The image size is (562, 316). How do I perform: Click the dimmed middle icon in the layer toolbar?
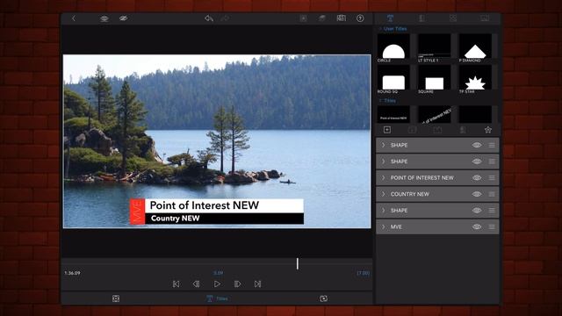437,130
